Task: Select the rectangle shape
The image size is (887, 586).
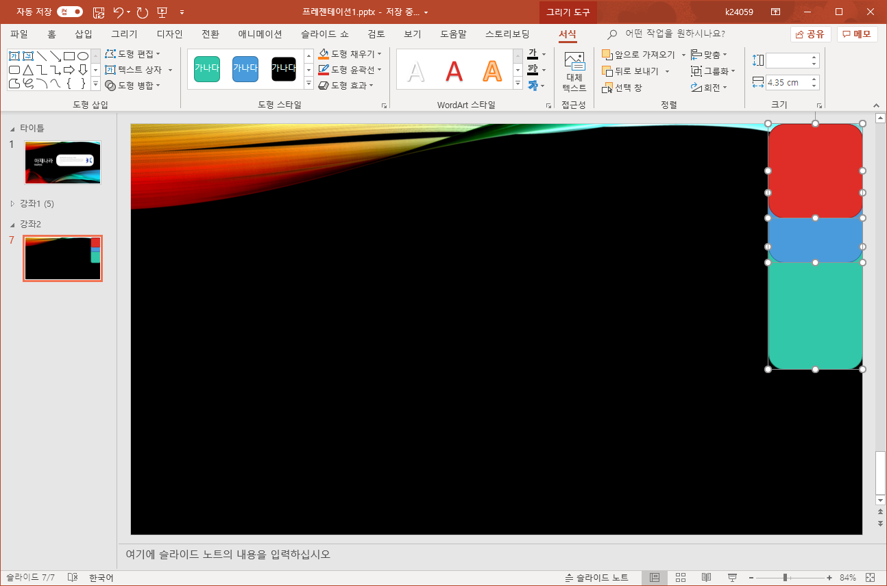Action: click(x=69, y=55)
